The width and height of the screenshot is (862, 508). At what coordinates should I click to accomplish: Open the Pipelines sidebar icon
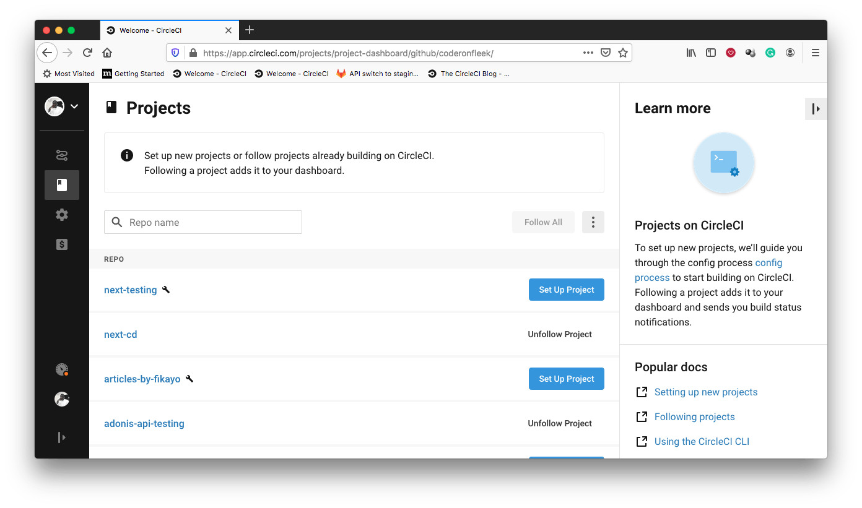click(61, 155)
